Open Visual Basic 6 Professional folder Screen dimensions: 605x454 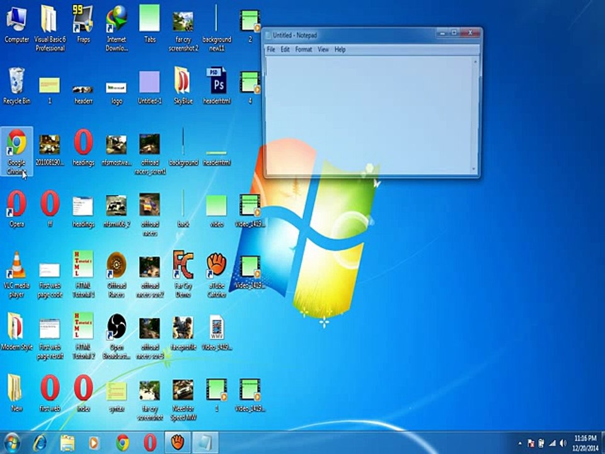(x=50, y=28)
